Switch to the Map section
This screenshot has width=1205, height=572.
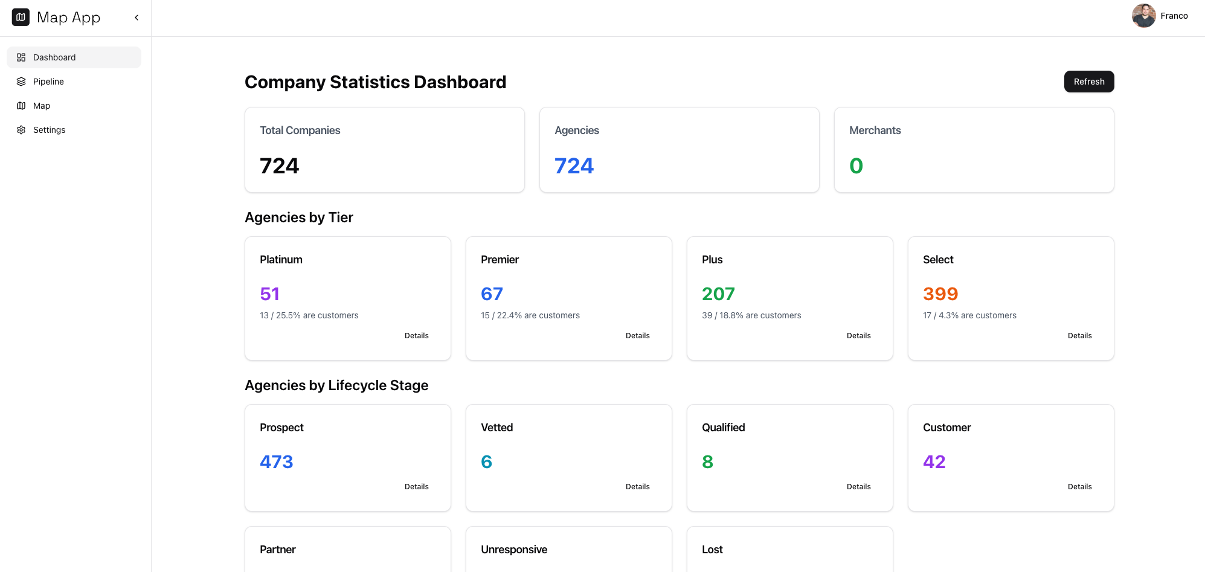(x=41, y=105)
